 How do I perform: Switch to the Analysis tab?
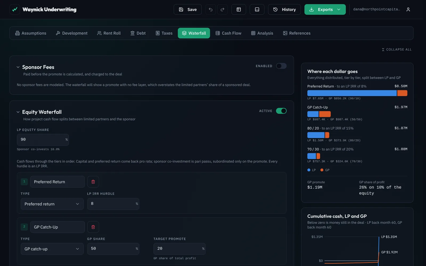click(262, 33)
